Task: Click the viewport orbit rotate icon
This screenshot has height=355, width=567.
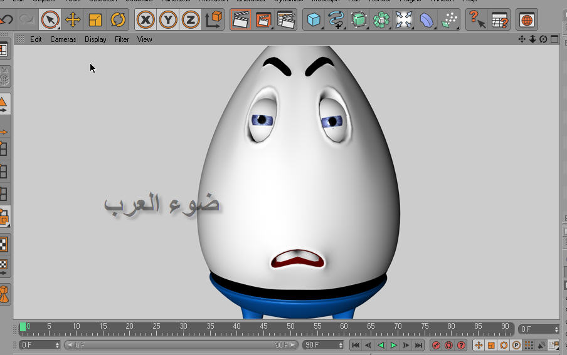Action: pos(543,39)
